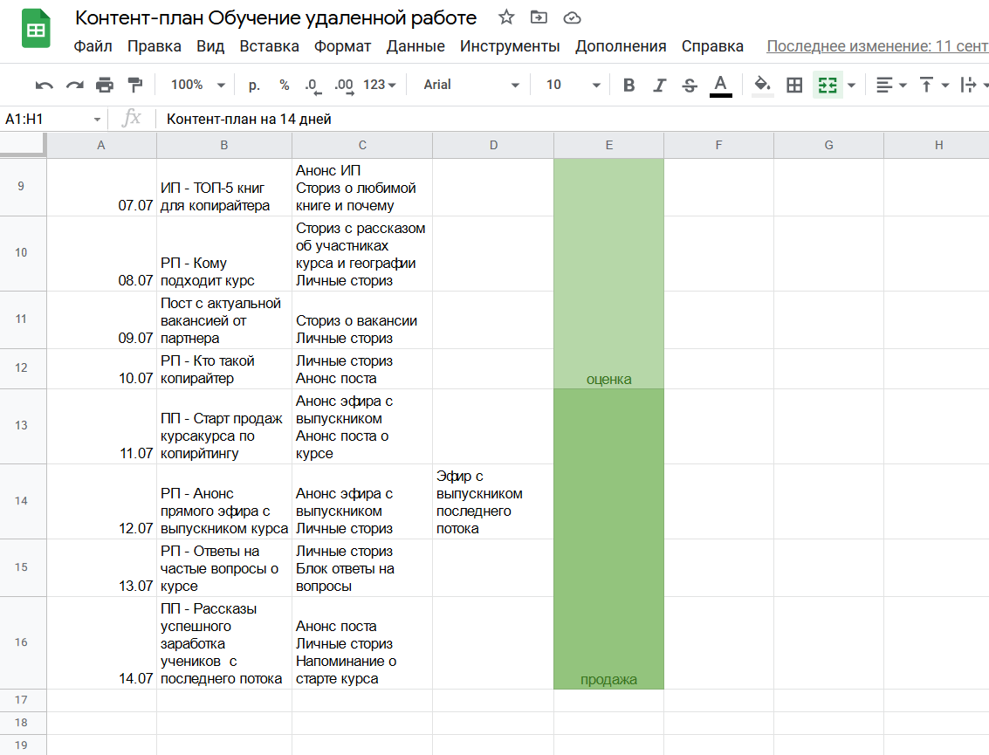This screenshot has height=755, width=989.
Task: Select cell 'Сториз о вакансии Личные сториз'
Action: point(362,319)
